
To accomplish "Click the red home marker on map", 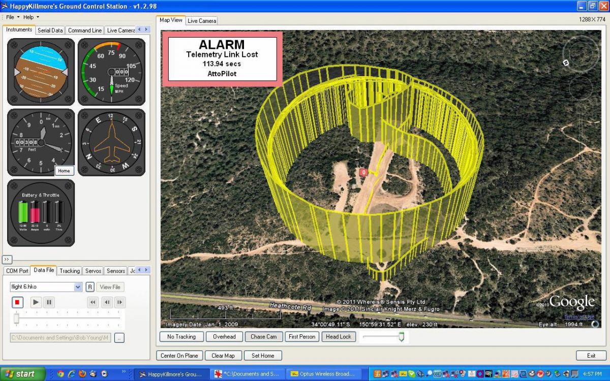I will tap(363, 172).
